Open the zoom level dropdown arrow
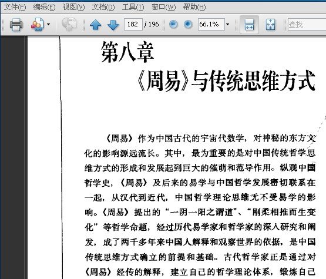Viewport: 326px width, 279px height. [228, 24]
